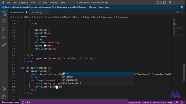Toggle primary side bar layout icon

[157, 3]
